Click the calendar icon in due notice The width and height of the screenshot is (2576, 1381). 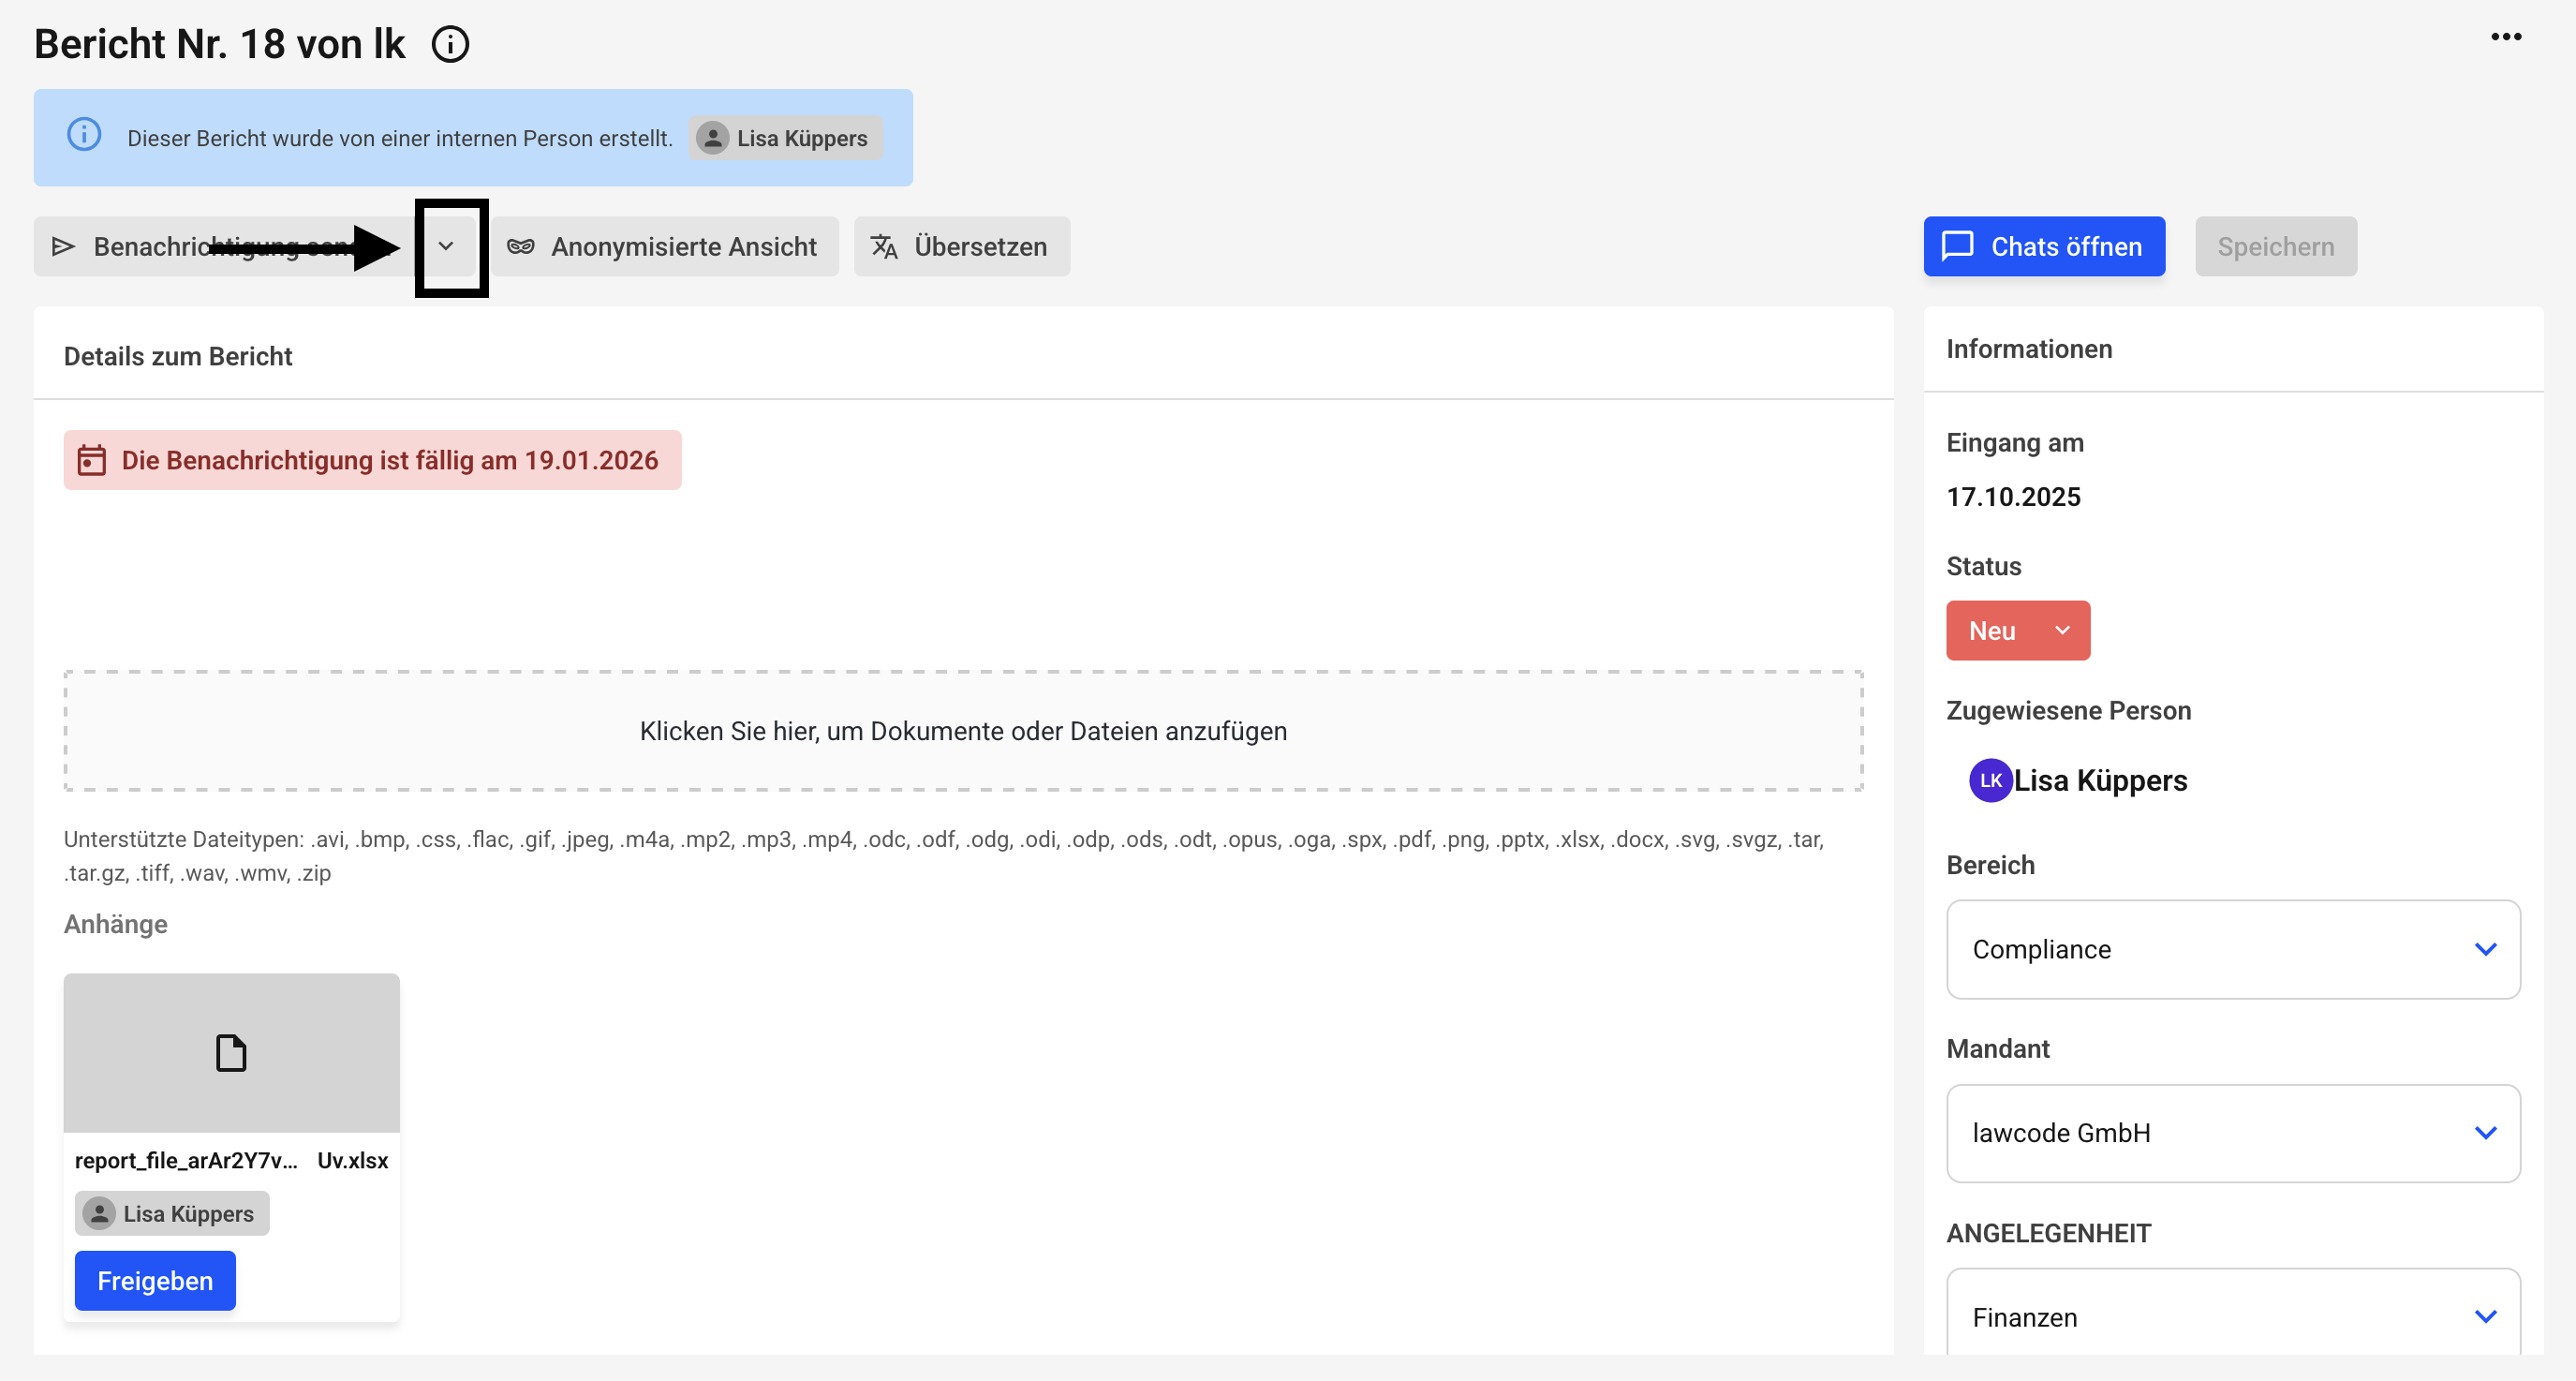(91, 460)
